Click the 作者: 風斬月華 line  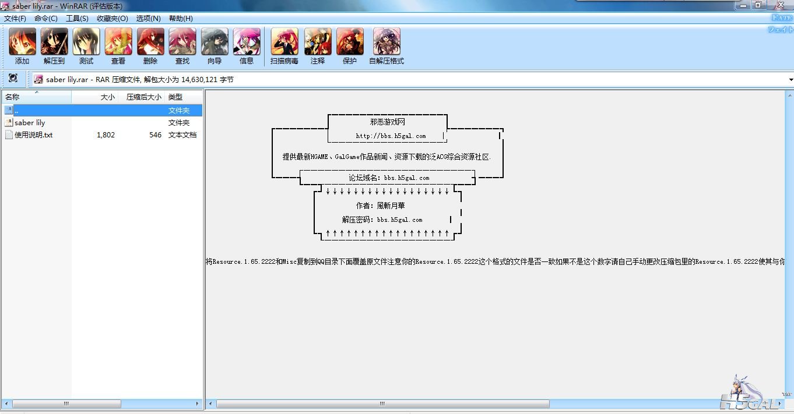[x=380, y=206]
